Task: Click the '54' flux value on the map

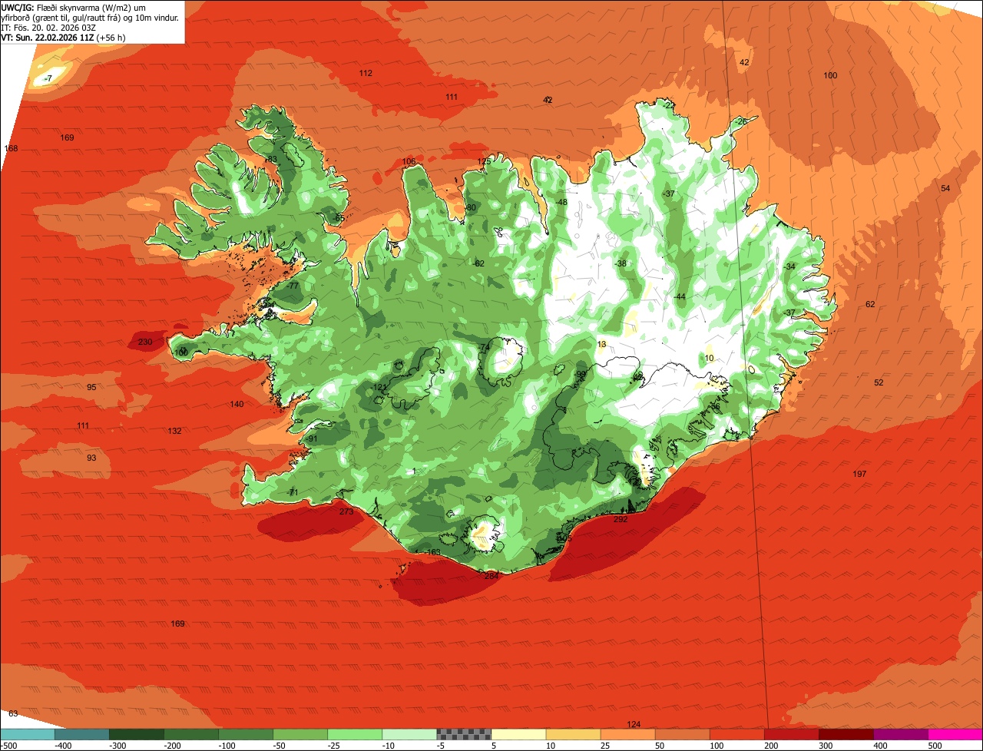Action: click(x=945, y=188)
